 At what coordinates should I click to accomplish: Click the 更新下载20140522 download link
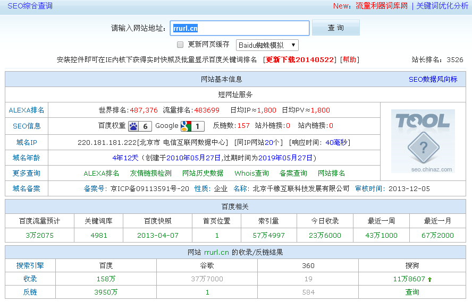click(x=300, y=59)
